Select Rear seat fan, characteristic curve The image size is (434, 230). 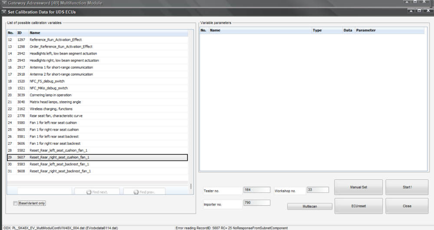coord(97,116)
